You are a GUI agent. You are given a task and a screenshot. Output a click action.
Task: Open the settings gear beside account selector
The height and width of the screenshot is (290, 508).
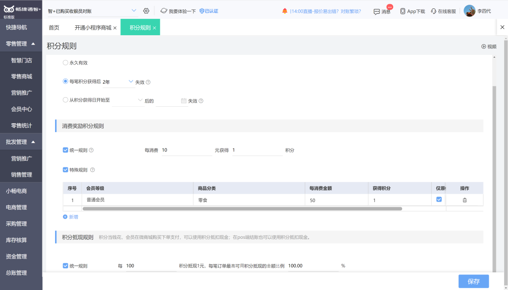146,11
